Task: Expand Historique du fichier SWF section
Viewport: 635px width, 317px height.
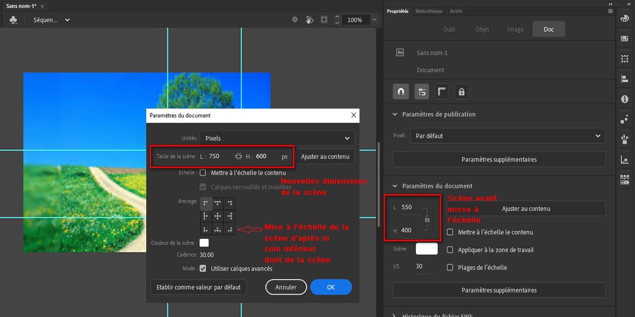Action: [395, 315]
